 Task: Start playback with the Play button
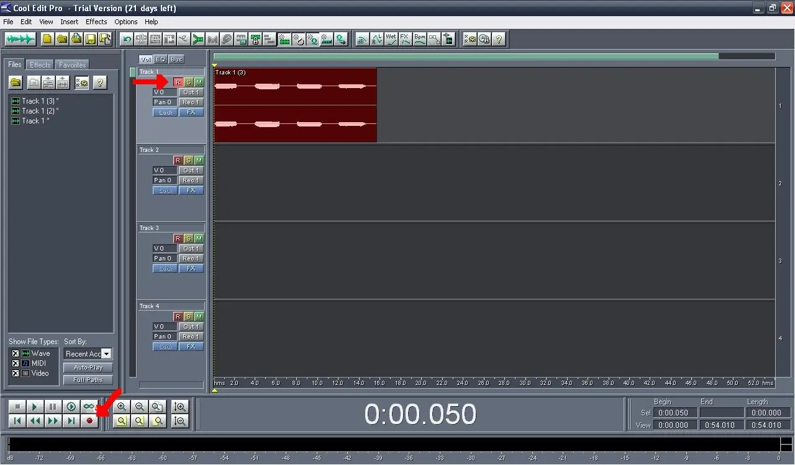pos(35,407)
